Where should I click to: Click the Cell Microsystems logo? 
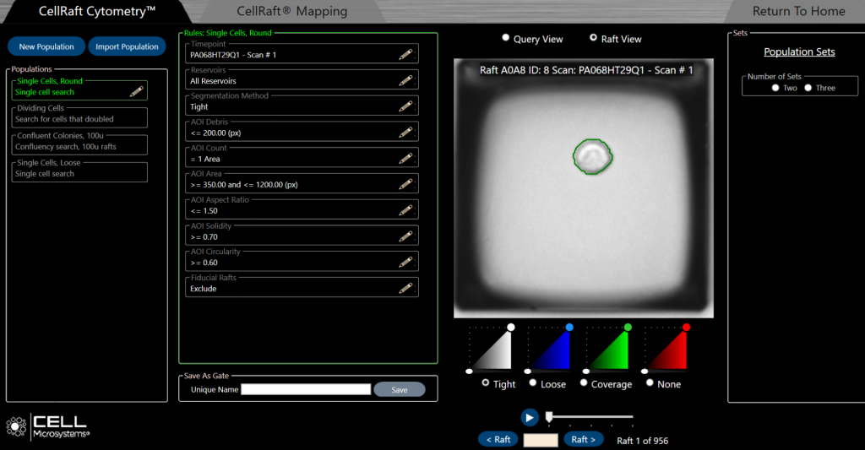click(x=47, y=427)
